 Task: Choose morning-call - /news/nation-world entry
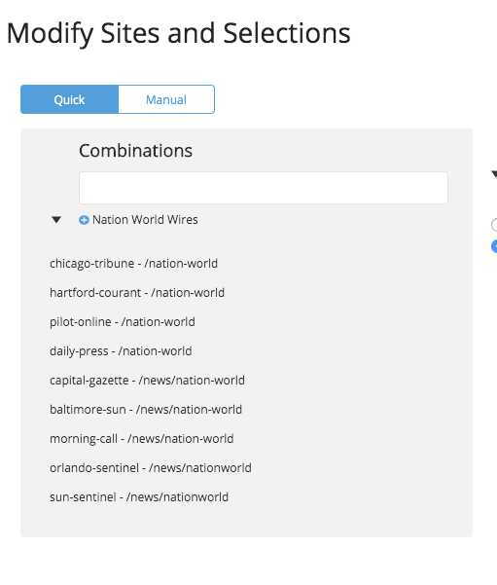tap(142, 439)
